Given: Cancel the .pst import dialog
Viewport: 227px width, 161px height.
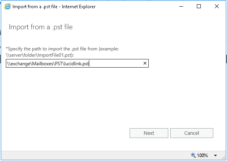Looking at the screenshot, I should click(x=192, y=133).
